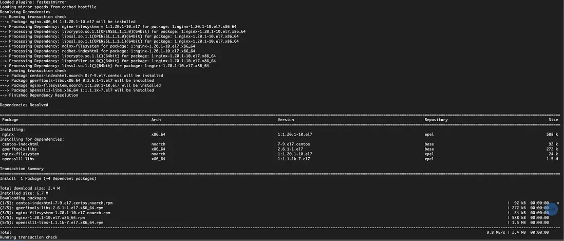Click the Size column header
Viewport: 564px width, 241px height.
553,120
